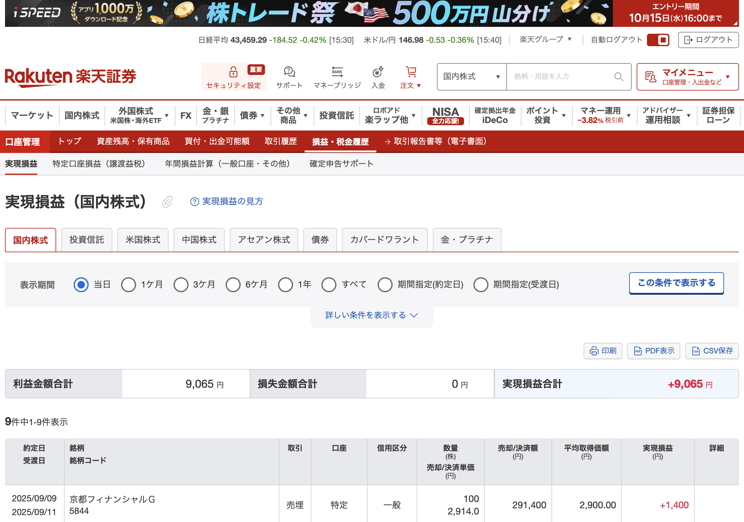Click the この条件で表示する button
This screenshot has height=522, width=744.
click(x=676, y=283)
